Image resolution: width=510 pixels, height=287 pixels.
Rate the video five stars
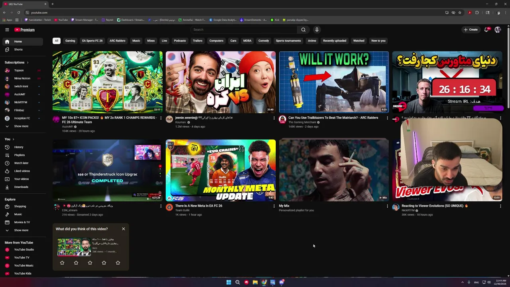[x=118, y=263]
